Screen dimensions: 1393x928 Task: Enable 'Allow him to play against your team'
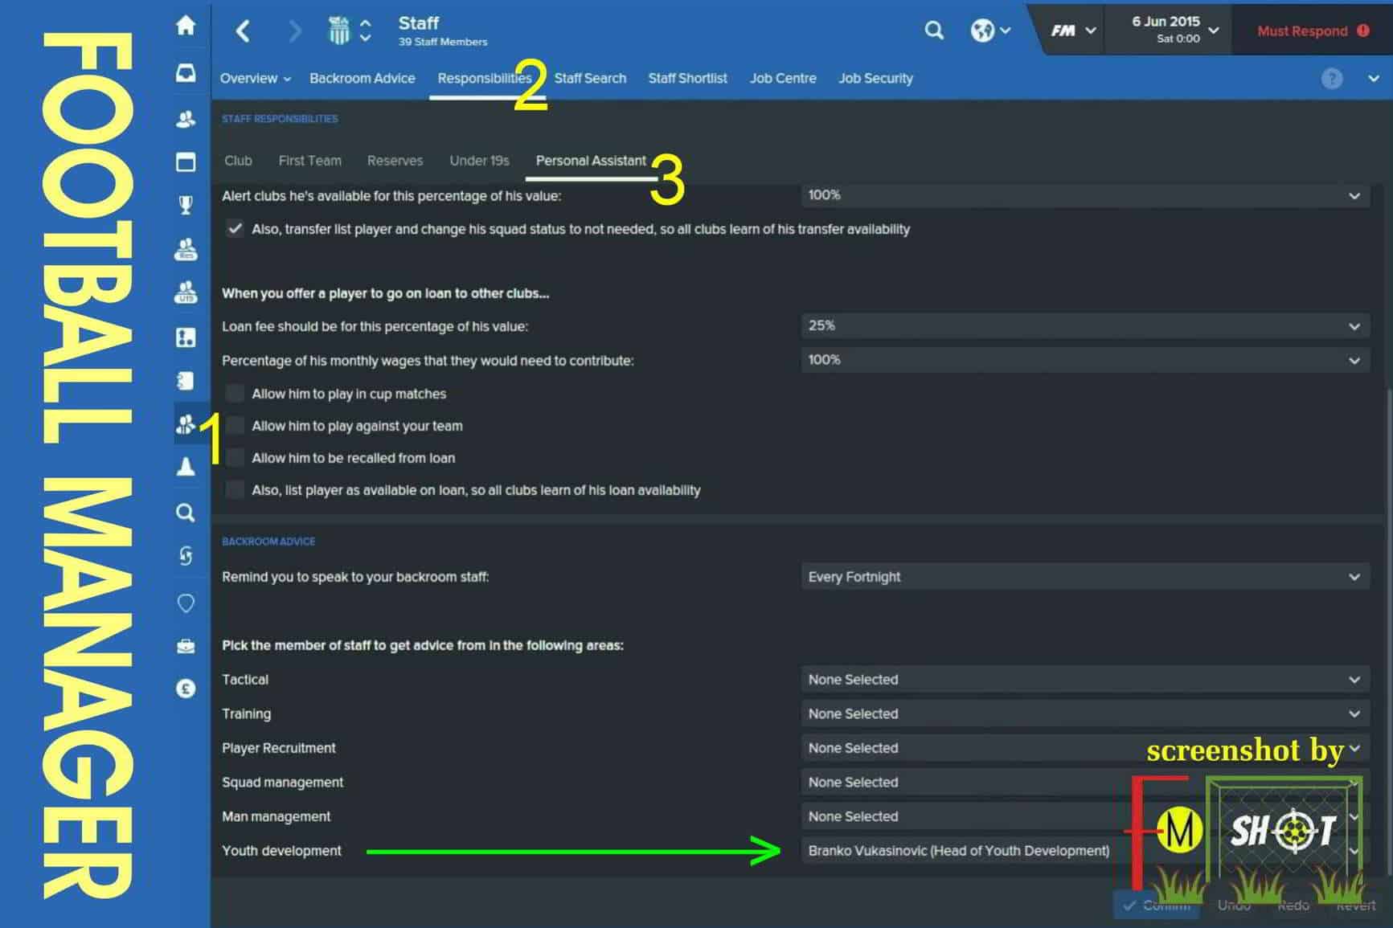[234, 426]
